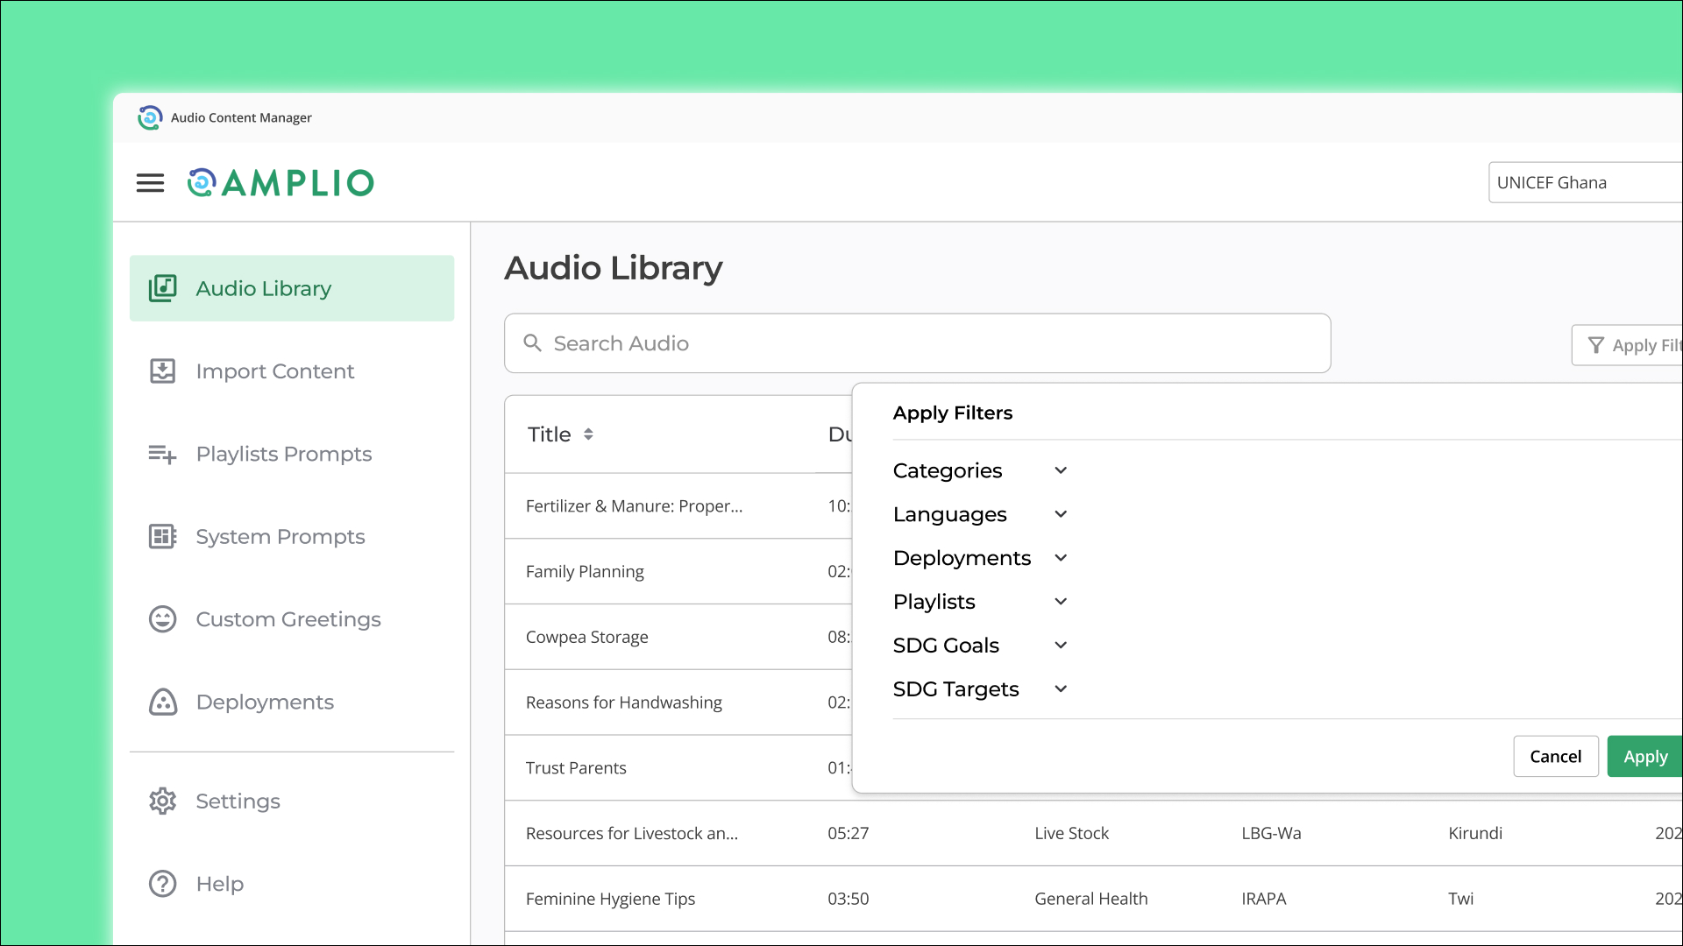Click the search magnifier icon
The height and width of the screenshot is (946, 1683).
pos(532,342)
